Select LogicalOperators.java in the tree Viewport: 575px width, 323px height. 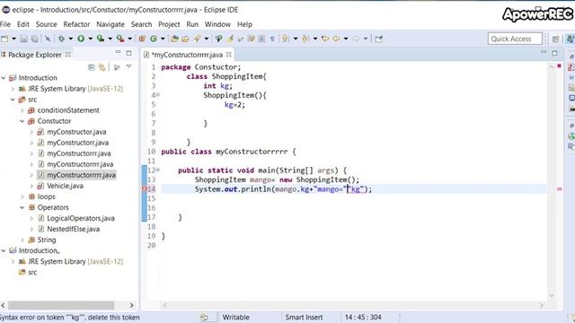81,218
